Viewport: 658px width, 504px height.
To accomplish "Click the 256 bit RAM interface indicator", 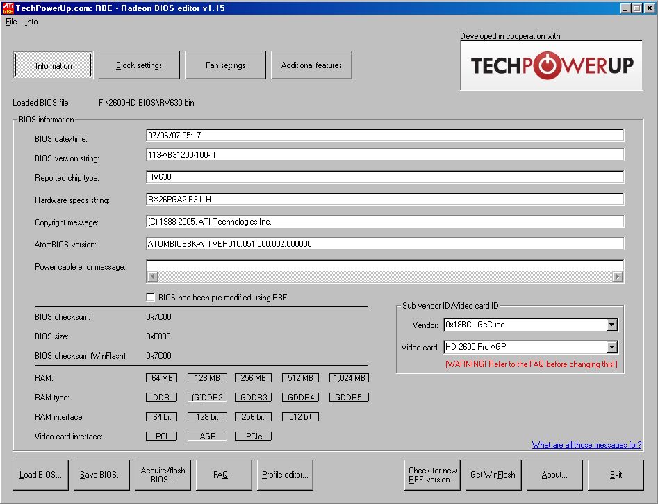I will click(253, 417).
